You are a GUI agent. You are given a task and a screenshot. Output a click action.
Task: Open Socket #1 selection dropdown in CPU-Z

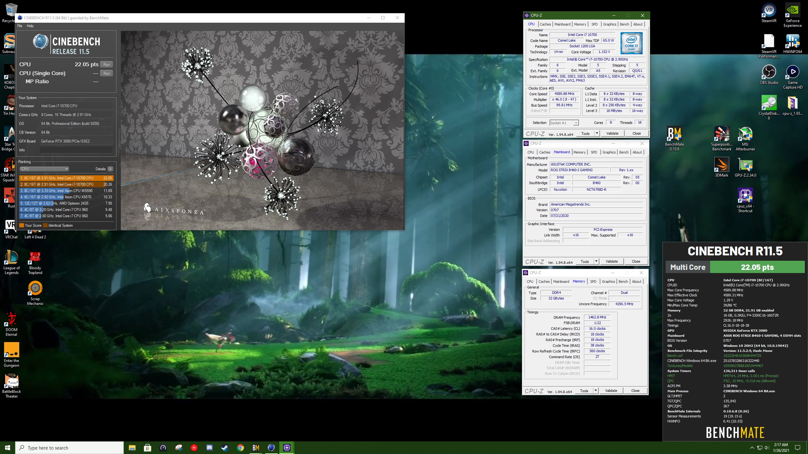click(x=564, y=123)
